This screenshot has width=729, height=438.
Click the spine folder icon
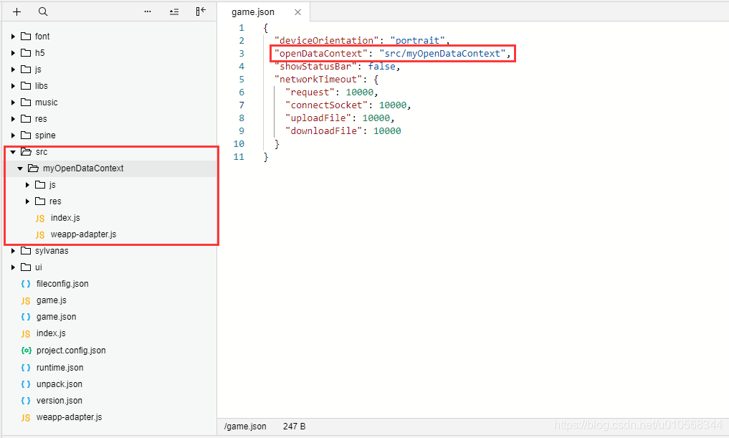[x=26, y=135]
